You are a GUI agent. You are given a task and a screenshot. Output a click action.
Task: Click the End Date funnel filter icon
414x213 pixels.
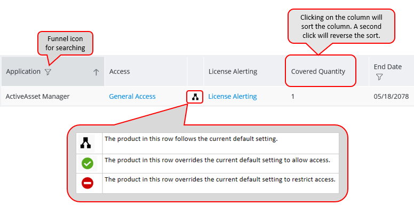click(379, 77)
